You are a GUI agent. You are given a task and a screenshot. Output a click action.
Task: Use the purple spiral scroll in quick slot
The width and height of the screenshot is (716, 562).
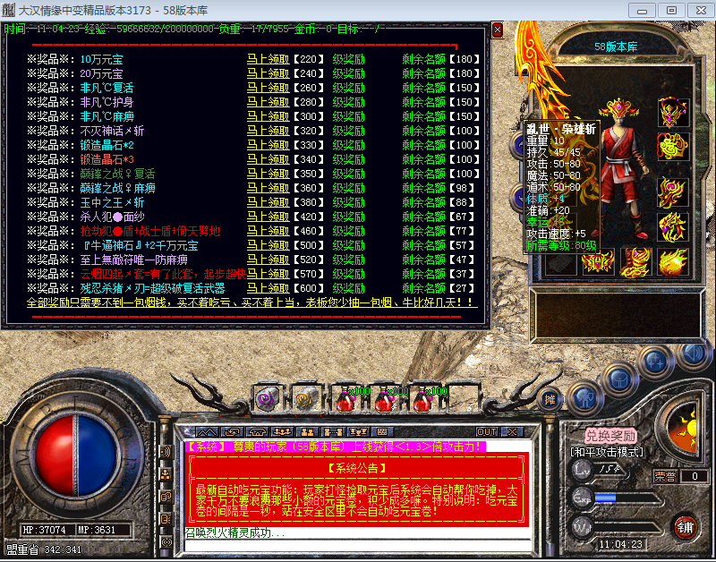tap(268, 399)
